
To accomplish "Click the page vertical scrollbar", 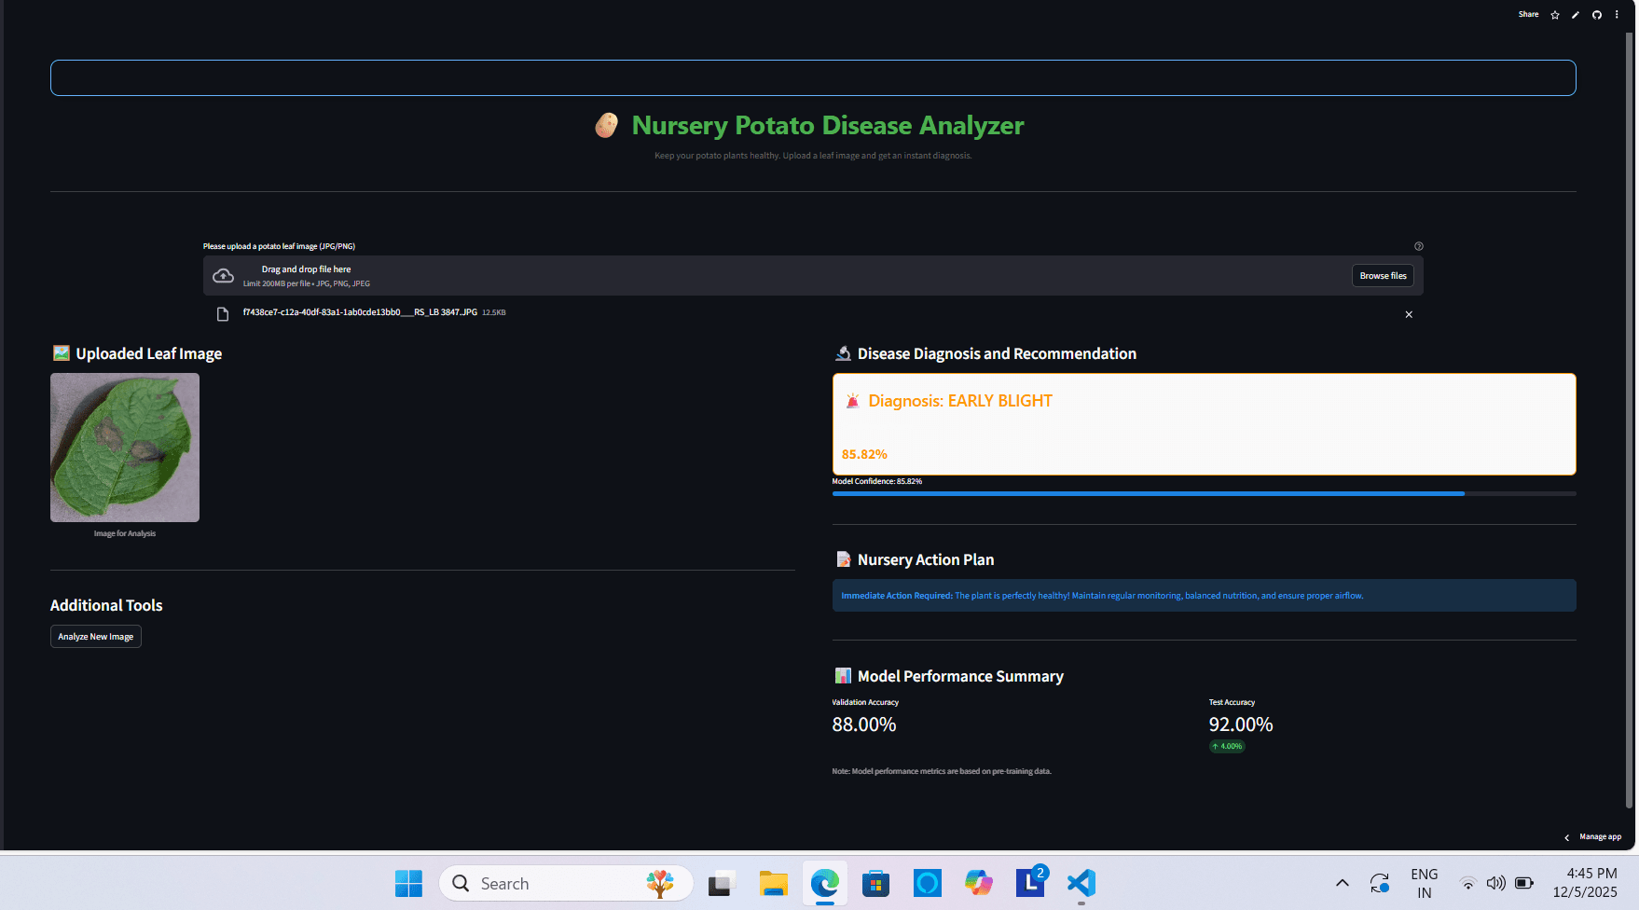I will point(1630,420).
